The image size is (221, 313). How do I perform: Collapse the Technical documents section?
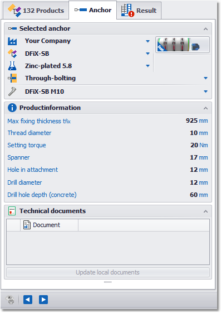point(205,211)
